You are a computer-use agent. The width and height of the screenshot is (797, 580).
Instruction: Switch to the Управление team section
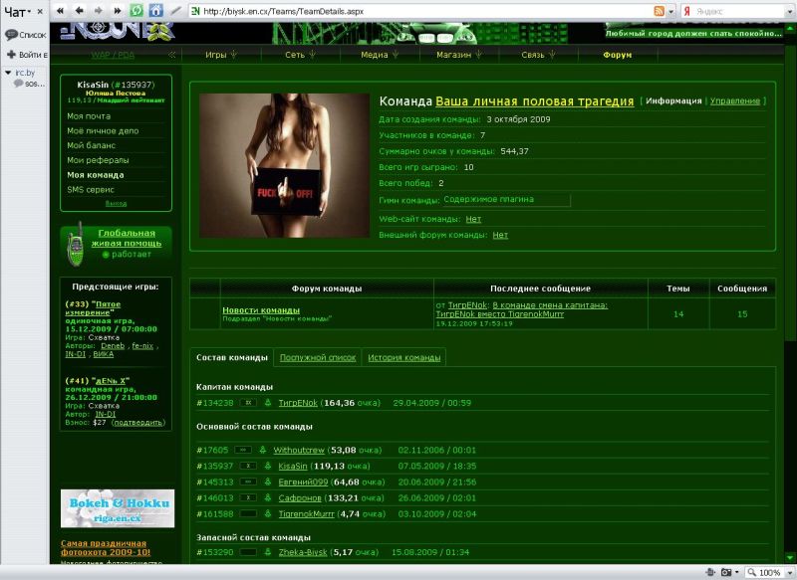[x=735, y=101]
